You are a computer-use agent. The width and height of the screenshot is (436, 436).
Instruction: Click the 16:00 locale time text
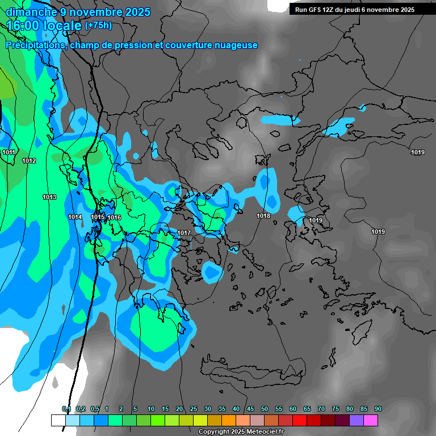pos(44,26)
